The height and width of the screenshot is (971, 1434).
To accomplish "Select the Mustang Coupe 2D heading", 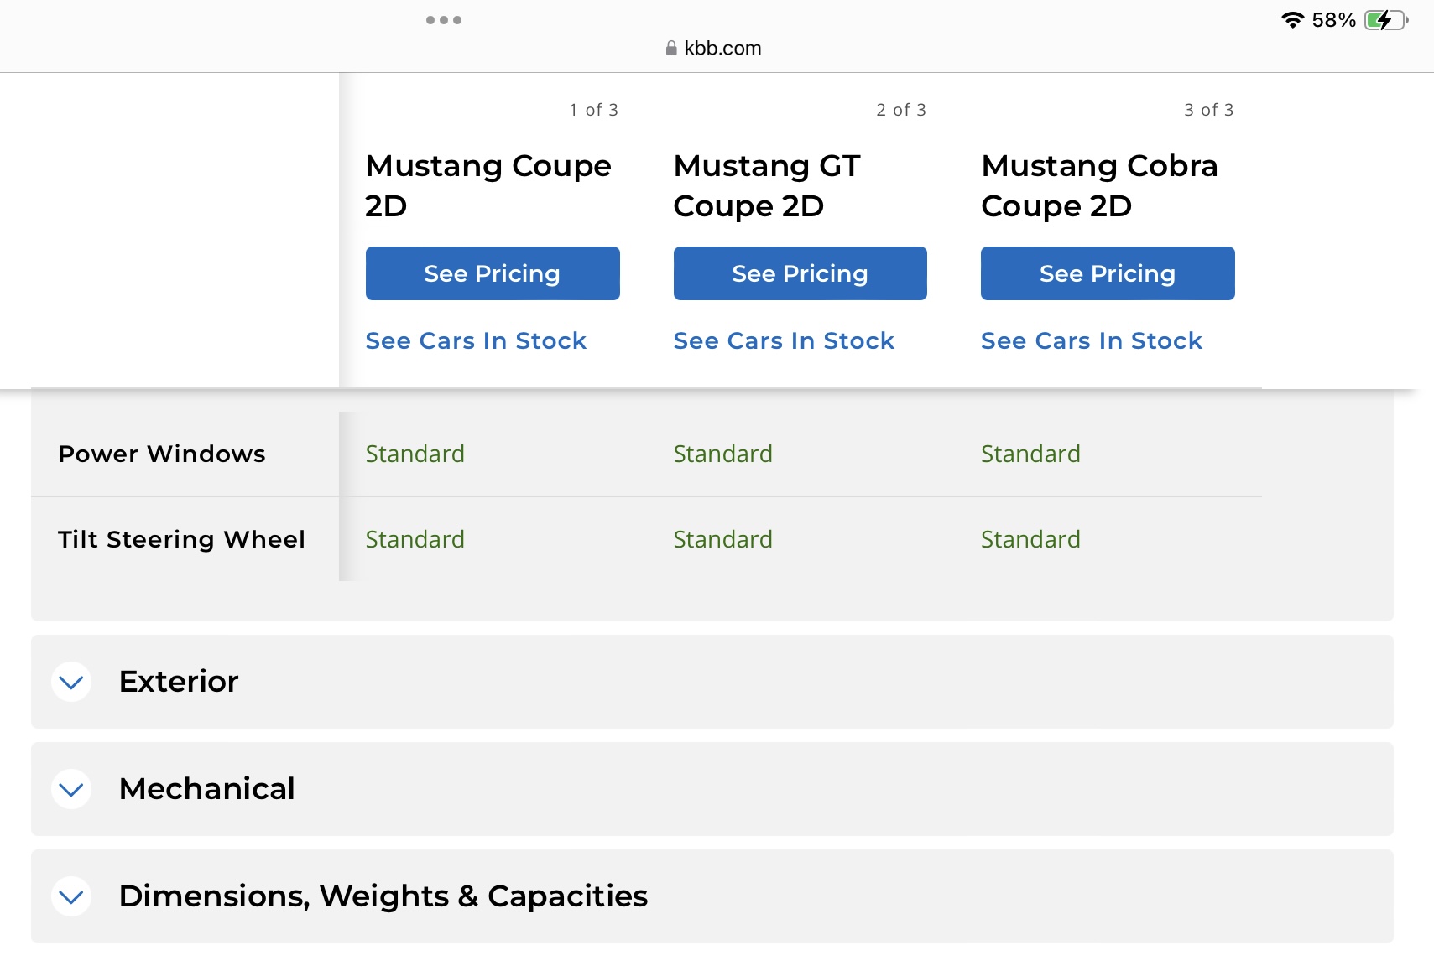I will (x=488, y=185).
